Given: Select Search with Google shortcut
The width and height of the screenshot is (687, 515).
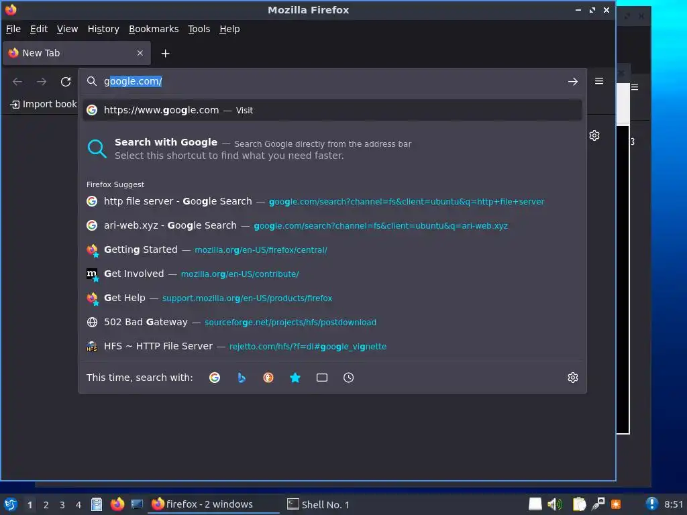Looking at the screenshot, I should 332,149.
